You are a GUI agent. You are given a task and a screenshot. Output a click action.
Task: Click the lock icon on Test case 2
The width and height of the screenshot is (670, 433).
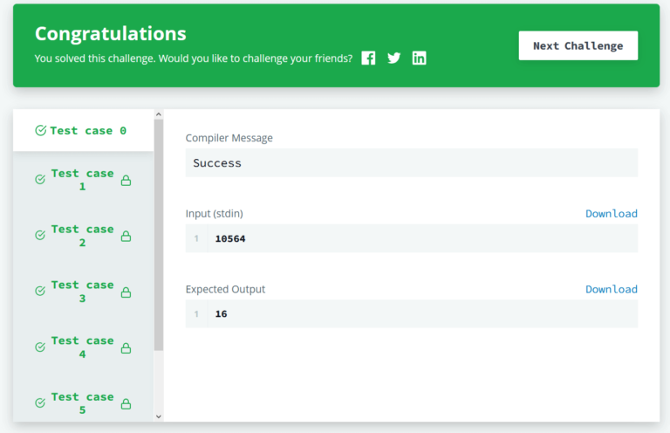[x=126, y=236]
